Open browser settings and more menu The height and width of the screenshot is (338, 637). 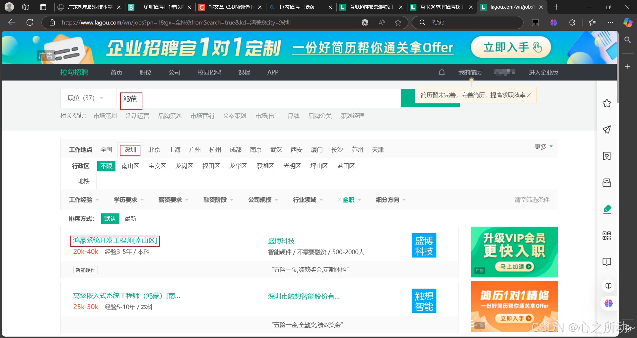tap(610, 22)
